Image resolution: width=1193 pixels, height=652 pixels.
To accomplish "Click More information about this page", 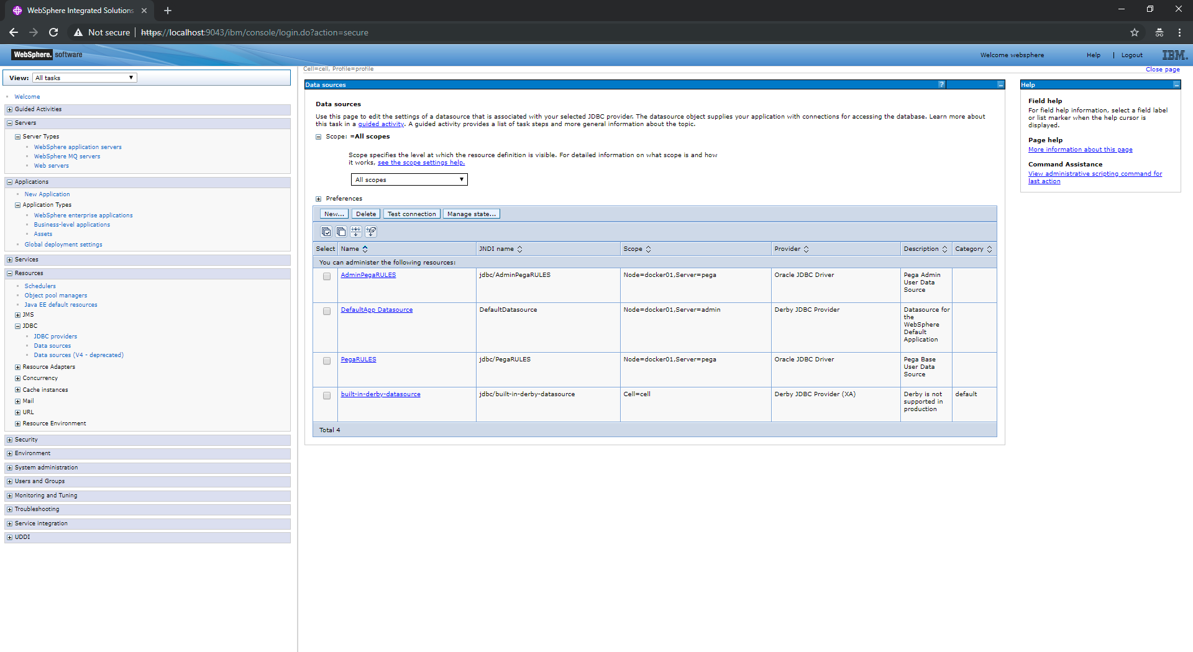I will point(1081,150).
